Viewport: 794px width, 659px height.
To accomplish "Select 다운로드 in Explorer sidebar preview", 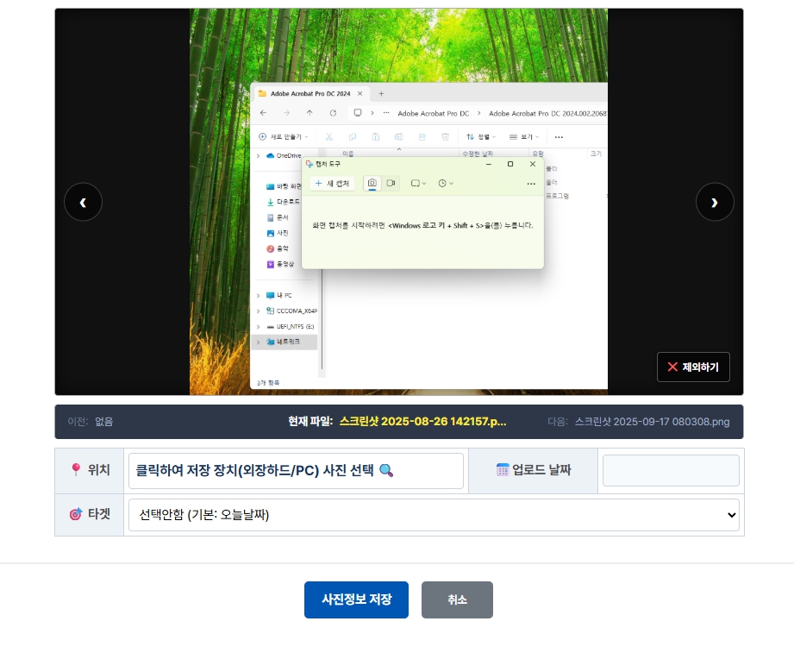I will coord(284,202).
